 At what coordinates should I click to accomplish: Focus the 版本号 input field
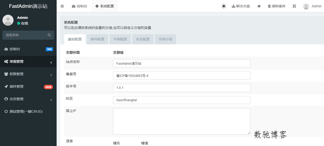pyautogui.click(x=181, y=88)
